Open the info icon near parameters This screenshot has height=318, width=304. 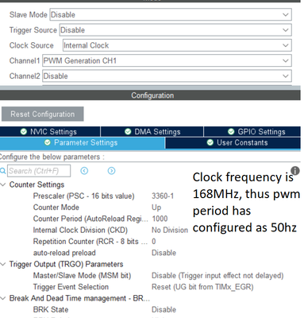coord(295,171)
